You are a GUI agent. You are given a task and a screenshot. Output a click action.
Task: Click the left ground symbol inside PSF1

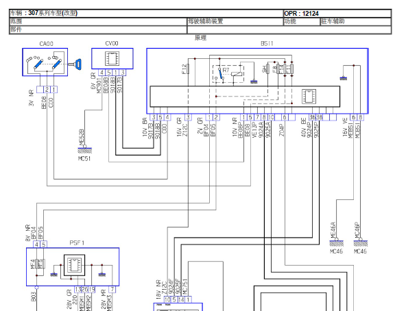54,274
